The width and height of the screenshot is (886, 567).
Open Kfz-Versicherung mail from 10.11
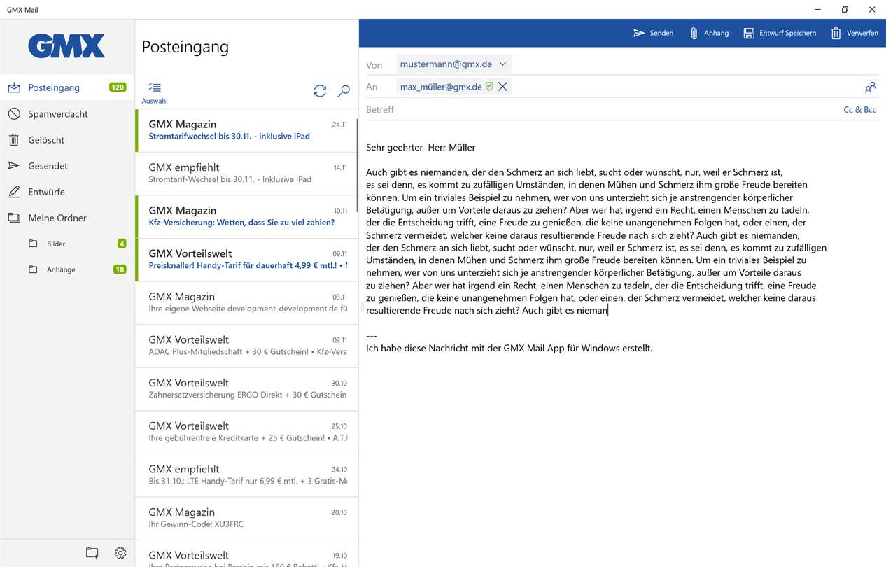coord(246,216)
